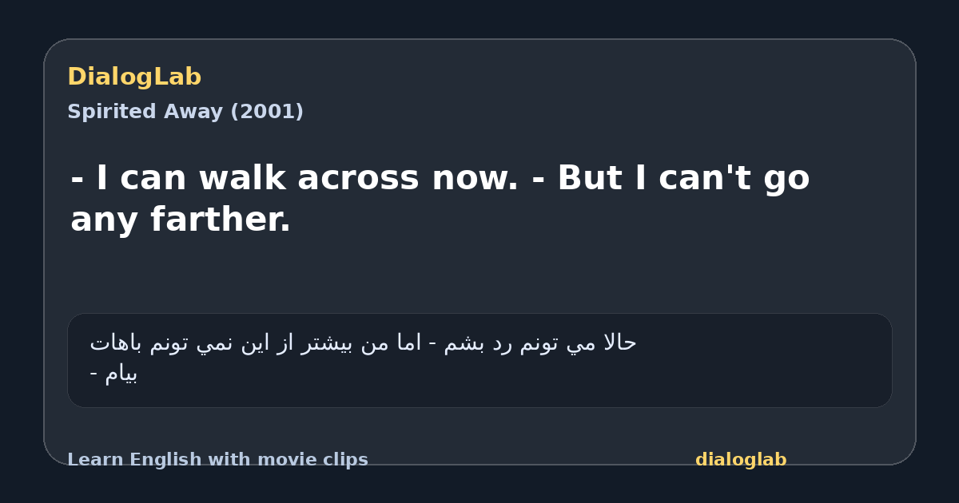Screen dimensions: 959x503
Task: Select the English subtitle line starting "I can walk"
Action: (440, 199)
